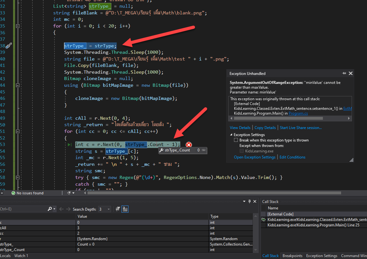Switch to the Watch 1 tab
Viewport: 367px width, 259px height.
pyautogui.click(x=21, y=255)
